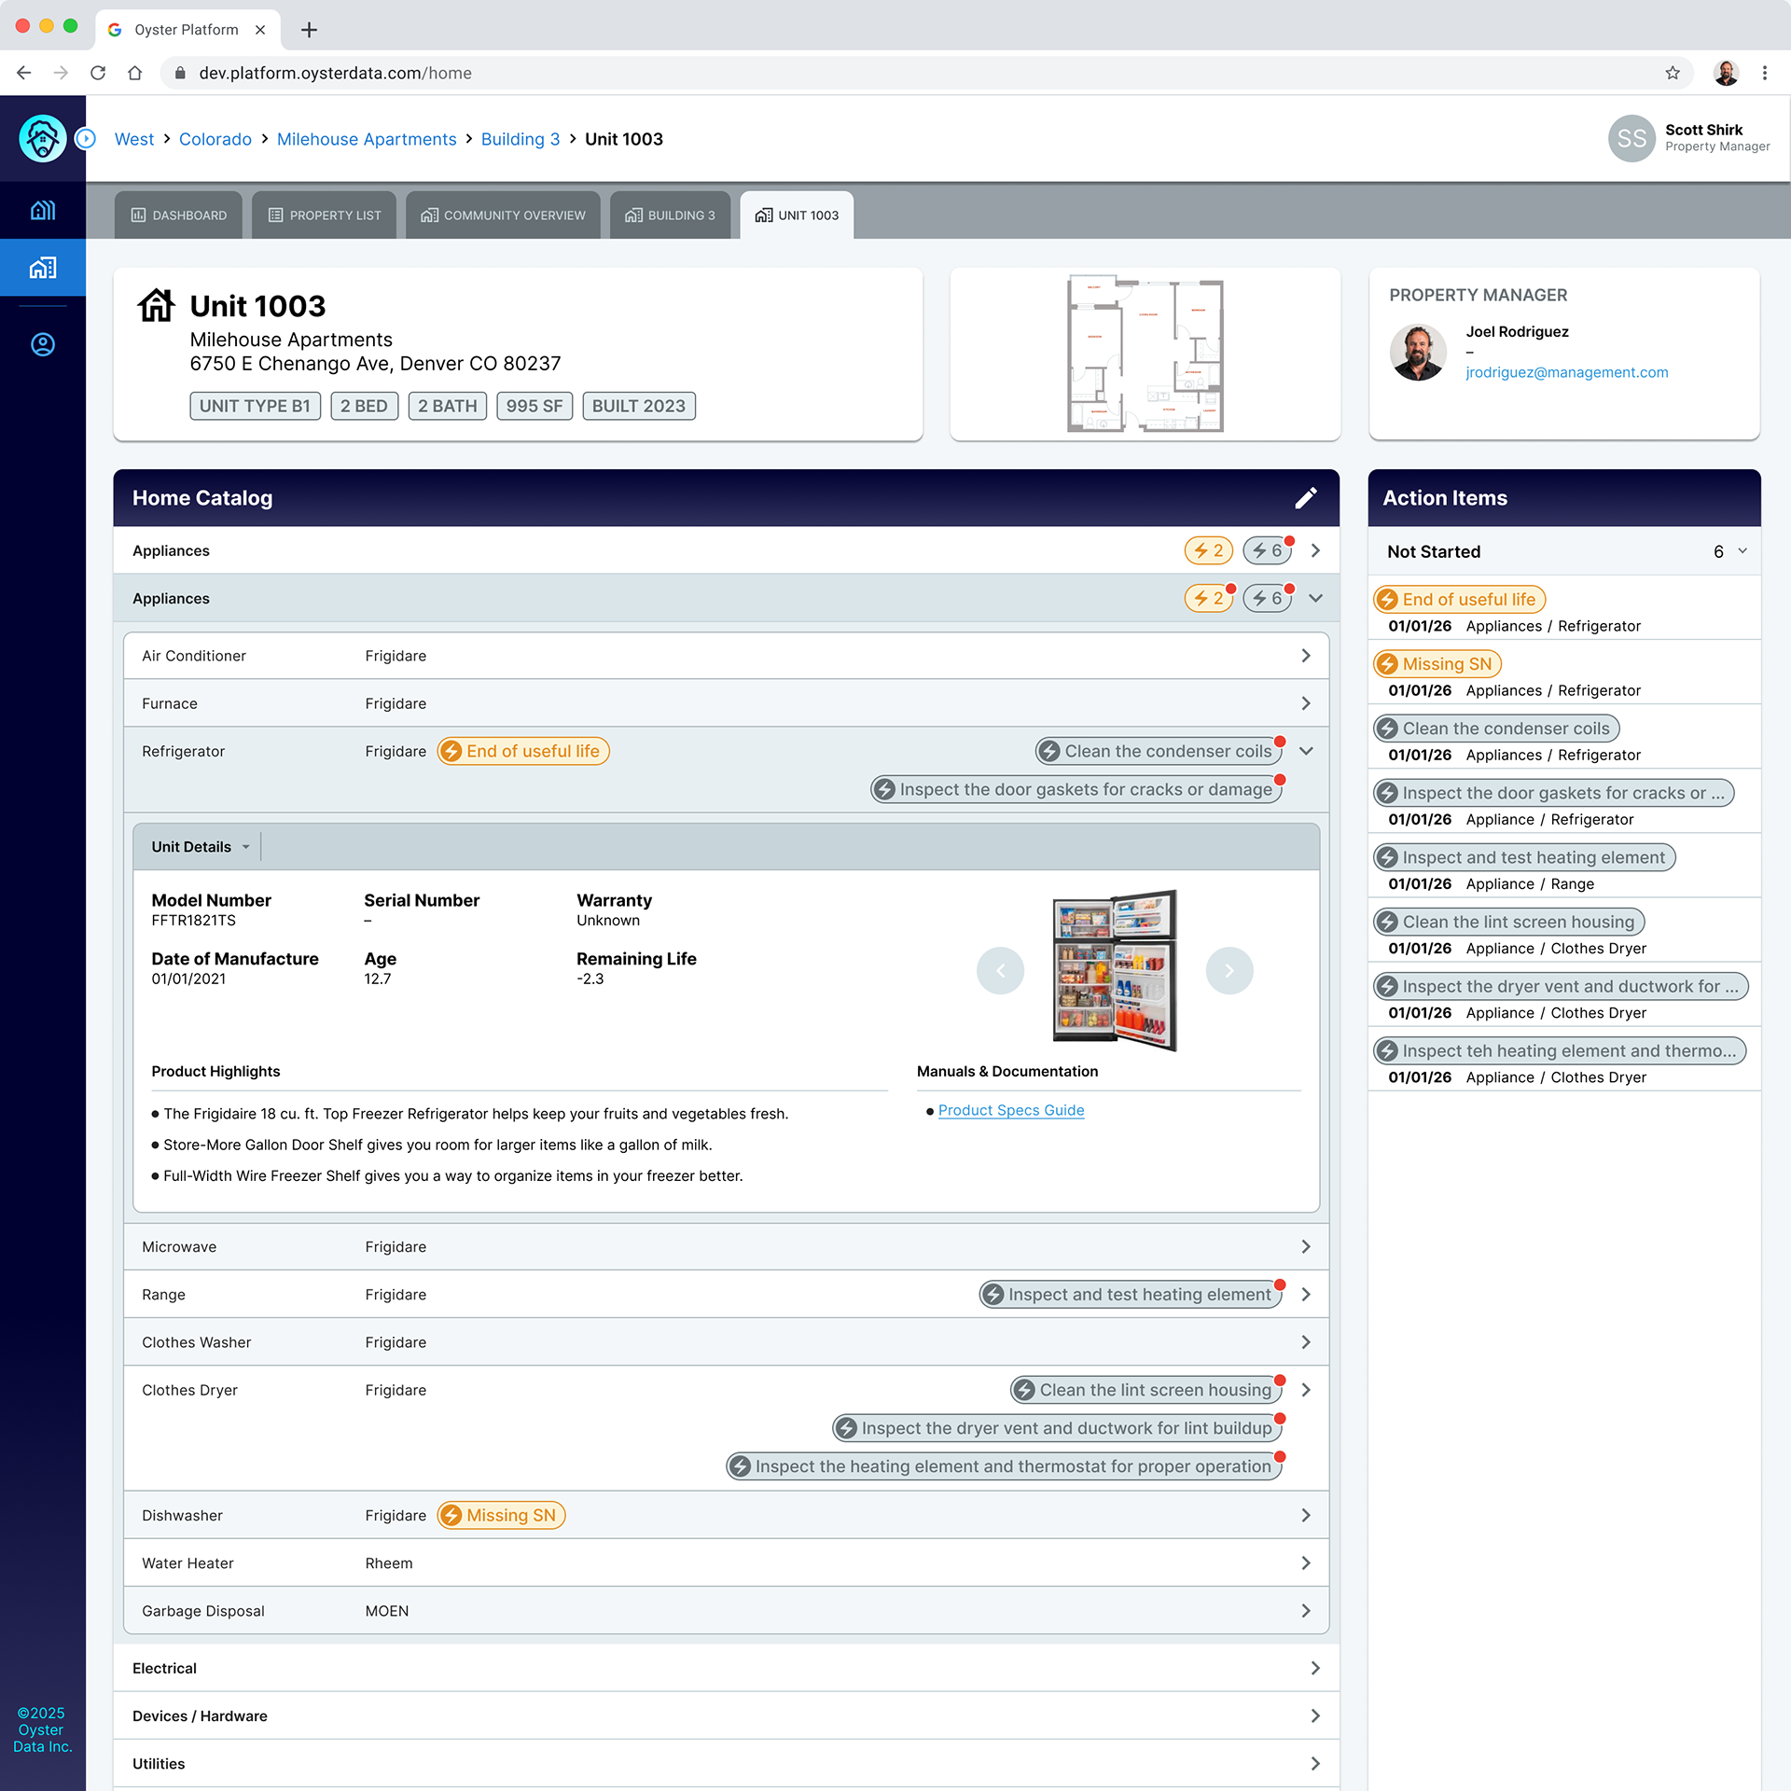Click Inspect the door gaskets tag in Refrigerator row
The width and height of the screenshot is (1791, 1791).
coord(1076,789)
